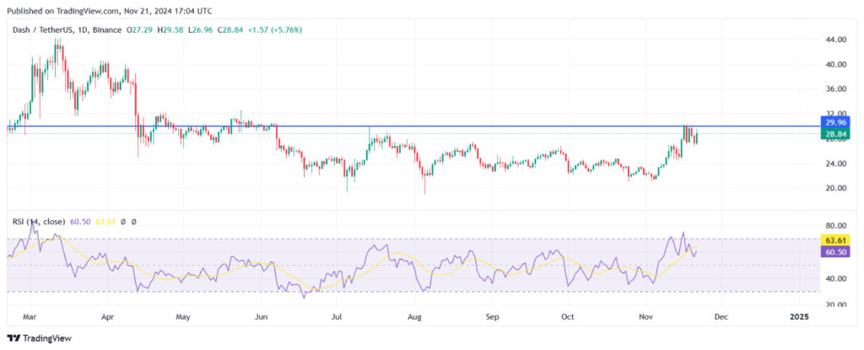Click the yellow 63.61 RSI average label
The height and width of the screenshot is (350, 864).
tap(835, 240)
